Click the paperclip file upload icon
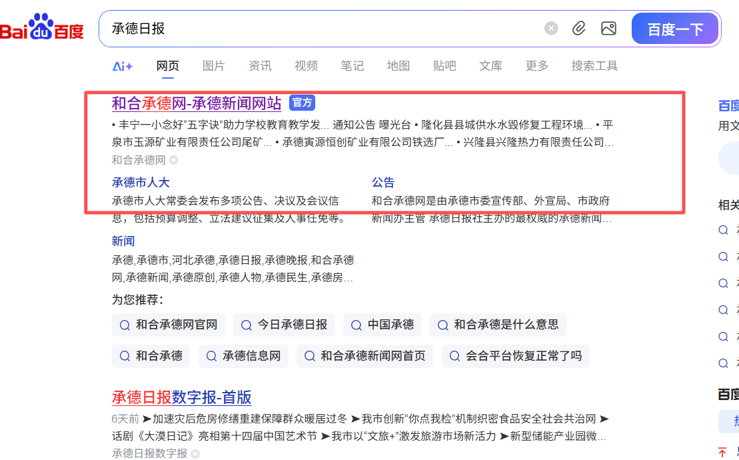739x460 pixels. coord(579,29)
